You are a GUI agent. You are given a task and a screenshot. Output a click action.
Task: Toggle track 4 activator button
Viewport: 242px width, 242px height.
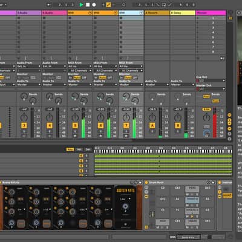click(x=50, y=126)
